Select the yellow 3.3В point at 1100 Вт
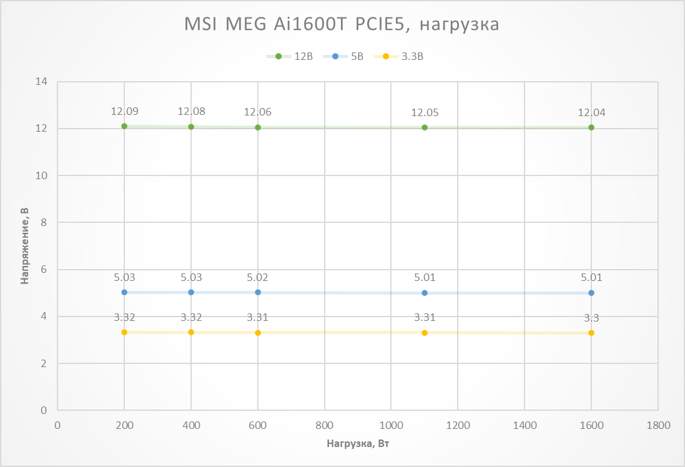 point(425,333)
